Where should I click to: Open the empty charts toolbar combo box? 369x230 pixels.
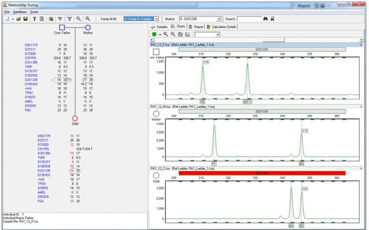(207, 34)
